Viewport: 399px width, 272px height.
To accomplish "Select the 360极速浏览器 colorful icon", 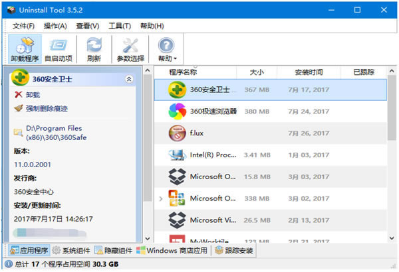I will point(177,111).
